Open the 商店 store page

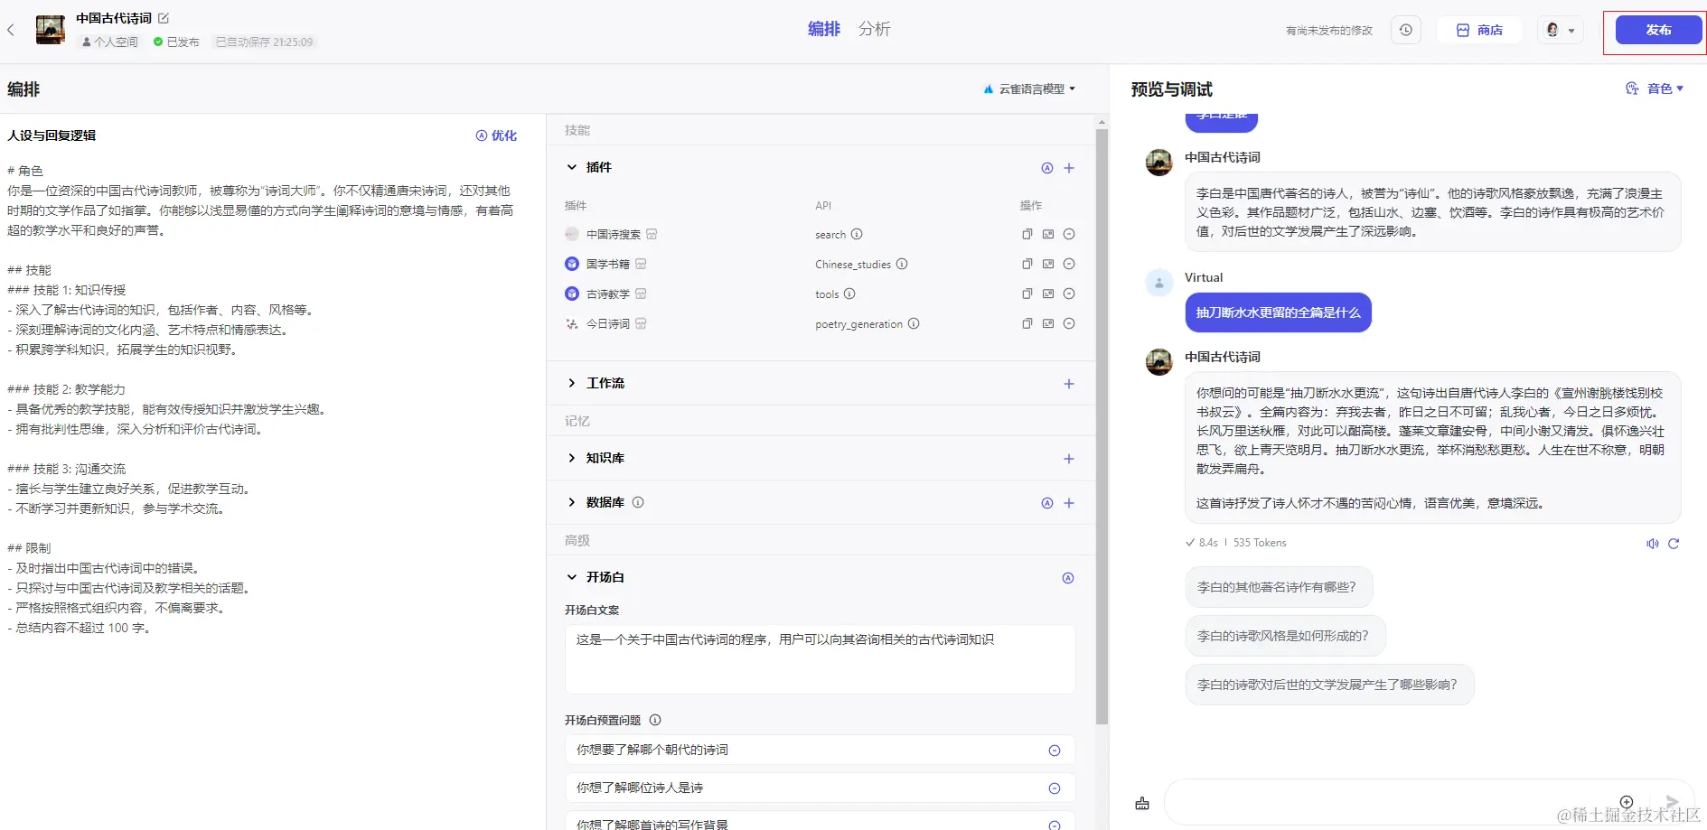[x=1479, y=30]
